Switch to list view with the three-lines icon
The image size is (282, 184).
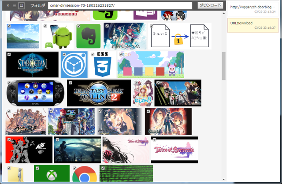(x=15, y=6)
